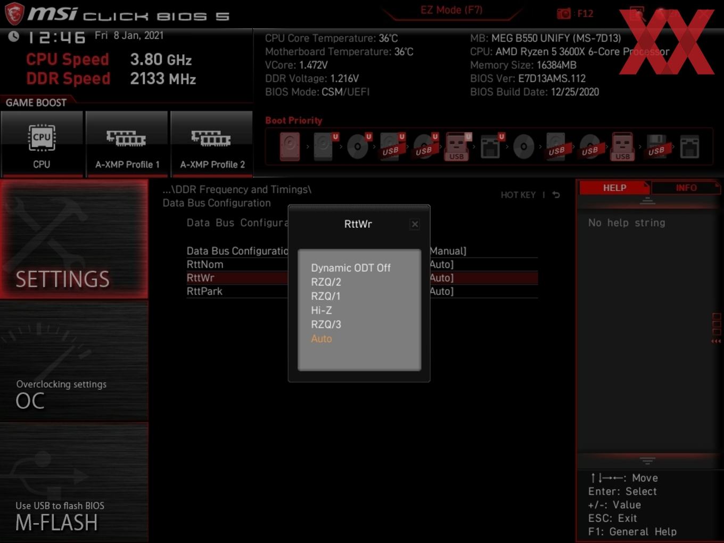This screenshot has width=724, height=543.
Task: Click the help panel bottom collapse handle
Action: 647,460
